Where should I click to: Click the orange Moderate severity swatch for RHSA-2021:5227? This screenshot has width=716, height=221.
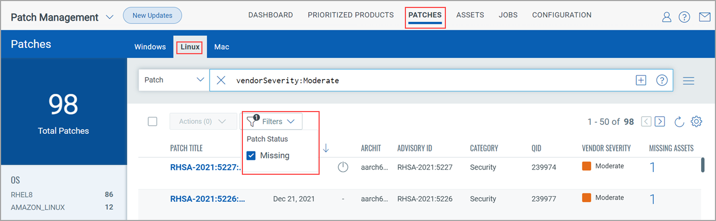tap(587, 166)
